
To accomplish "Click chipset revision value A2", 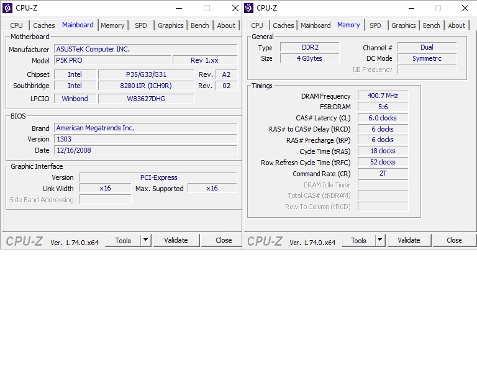I will (x=226, y=74).
